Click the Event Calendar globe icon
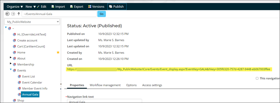Viewport: 280px width, 103px height. 19,83
